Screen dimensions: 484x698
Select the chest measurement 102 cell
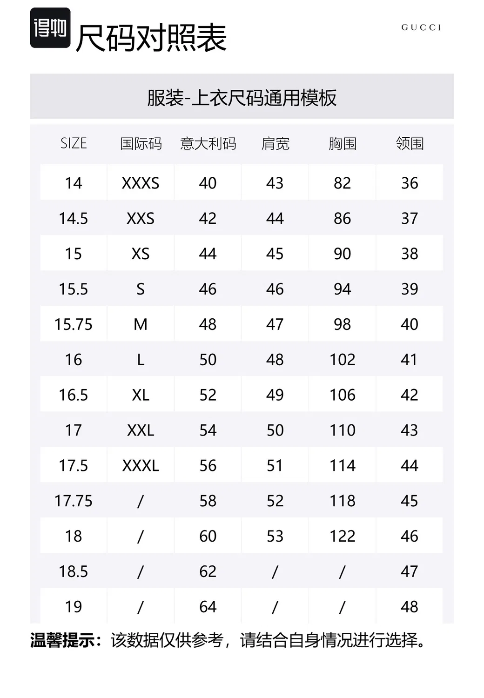[x=343, y=359]
